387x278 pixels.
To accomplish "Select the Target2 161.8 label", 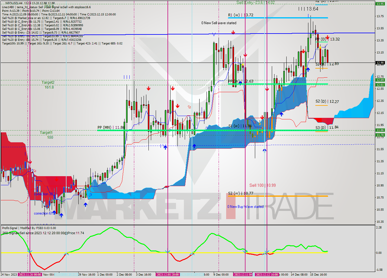I will [48, 85].
